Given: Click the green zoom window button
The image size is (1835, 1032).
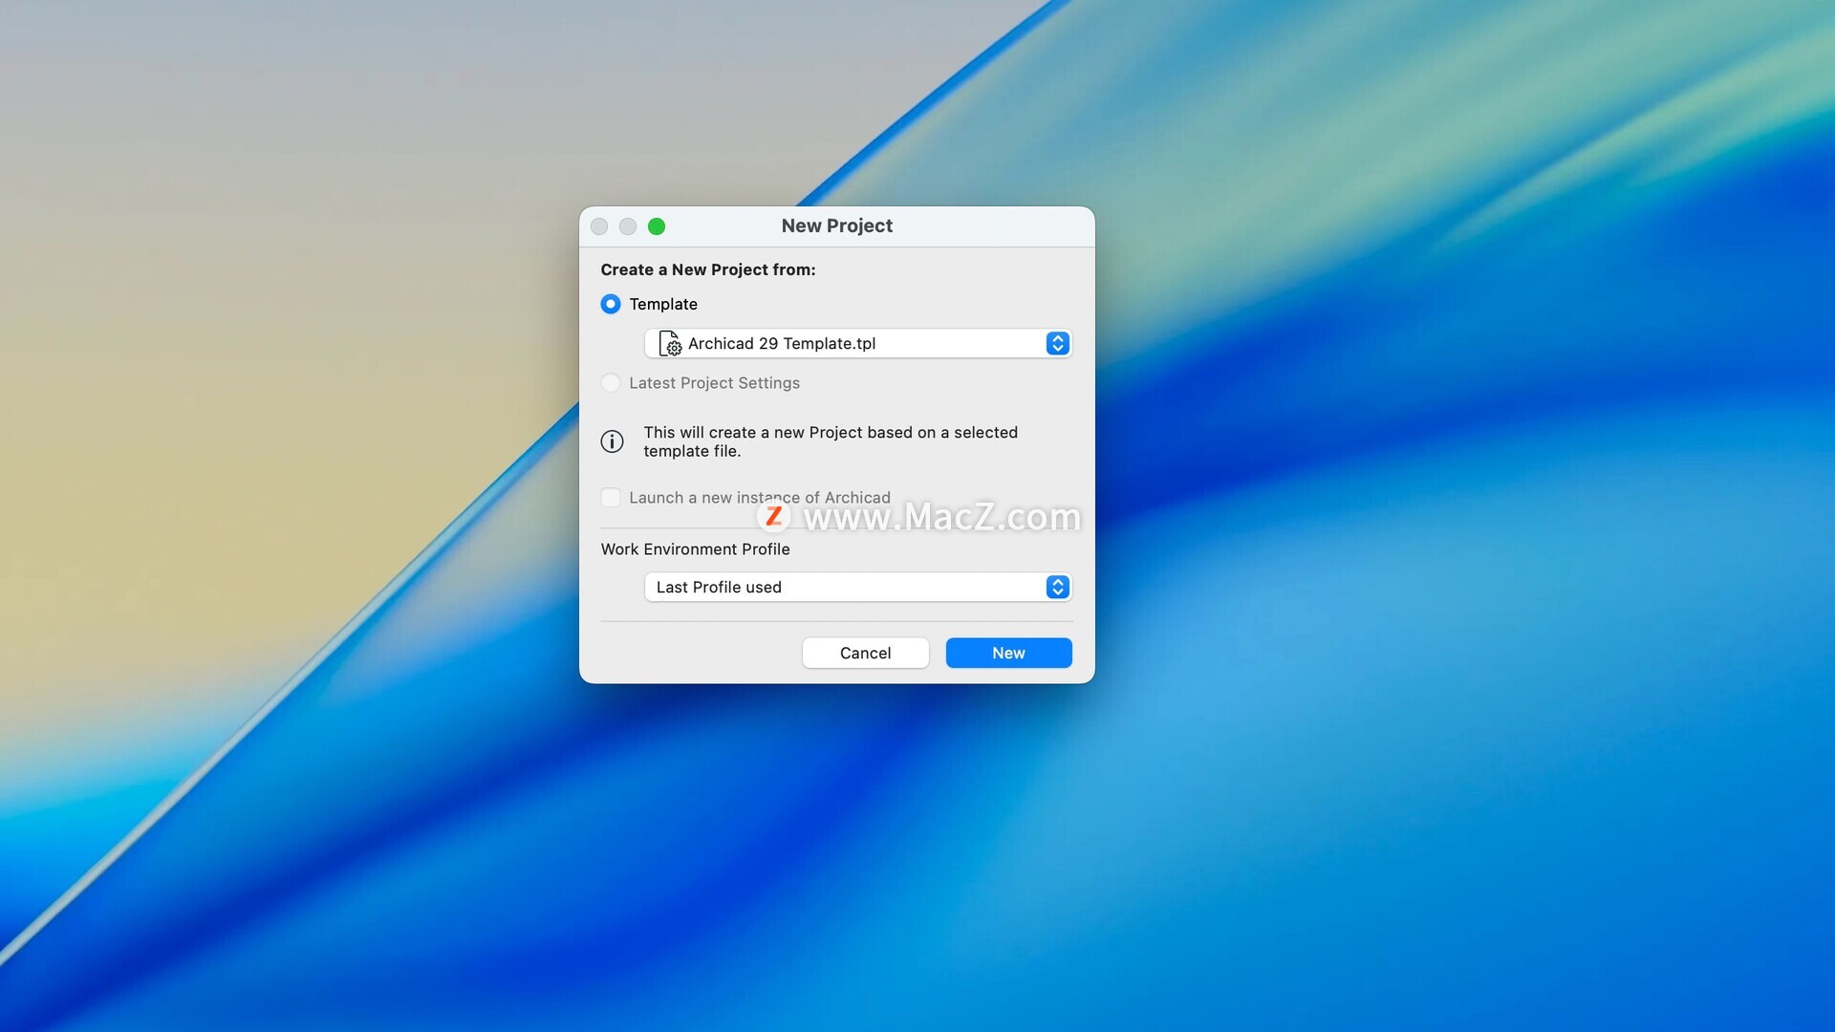Looking at the screenshot, I should tap(657, 226).
